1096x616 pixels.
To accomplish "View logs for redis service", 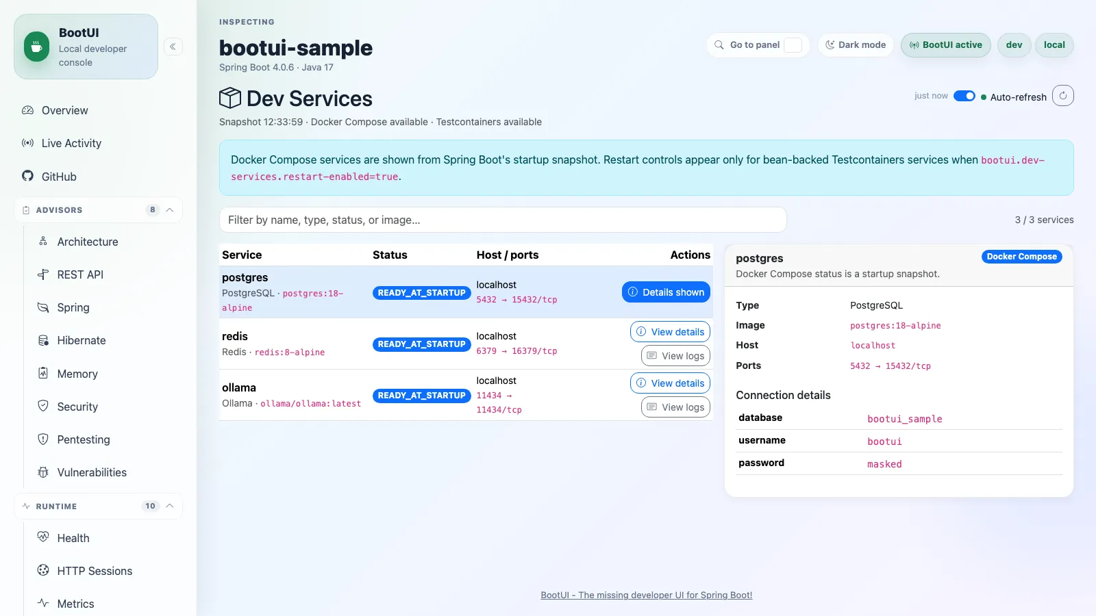I will point(675,355).
